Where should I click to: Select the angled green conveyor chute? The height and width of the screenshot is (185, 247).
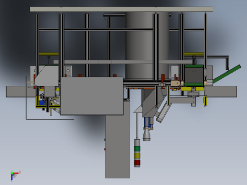pyautogui.click(x=227, y=74)
